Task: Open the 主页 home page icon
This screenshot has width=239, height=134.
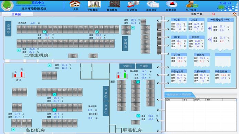Action: (75, 4)
